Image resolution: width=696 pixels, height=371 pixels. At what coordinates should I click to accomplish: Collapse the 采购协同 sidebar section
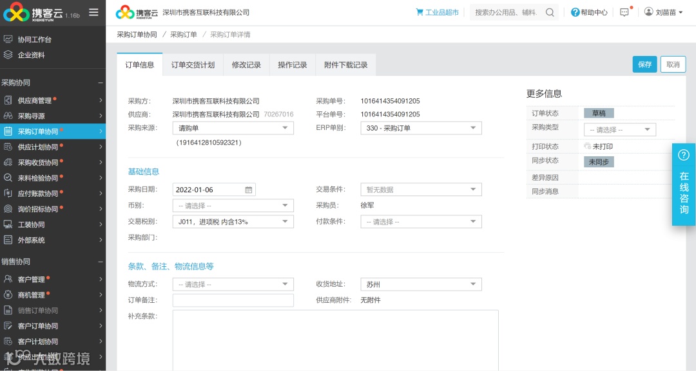[101, 83]
